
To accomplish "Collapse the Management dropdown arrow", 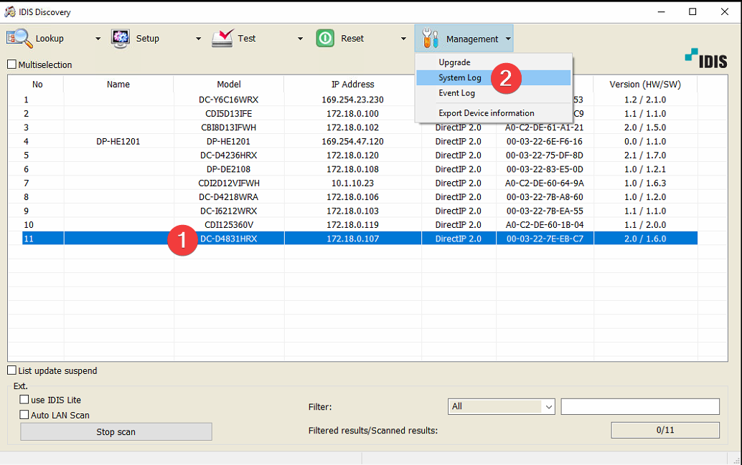I will 508,39.
